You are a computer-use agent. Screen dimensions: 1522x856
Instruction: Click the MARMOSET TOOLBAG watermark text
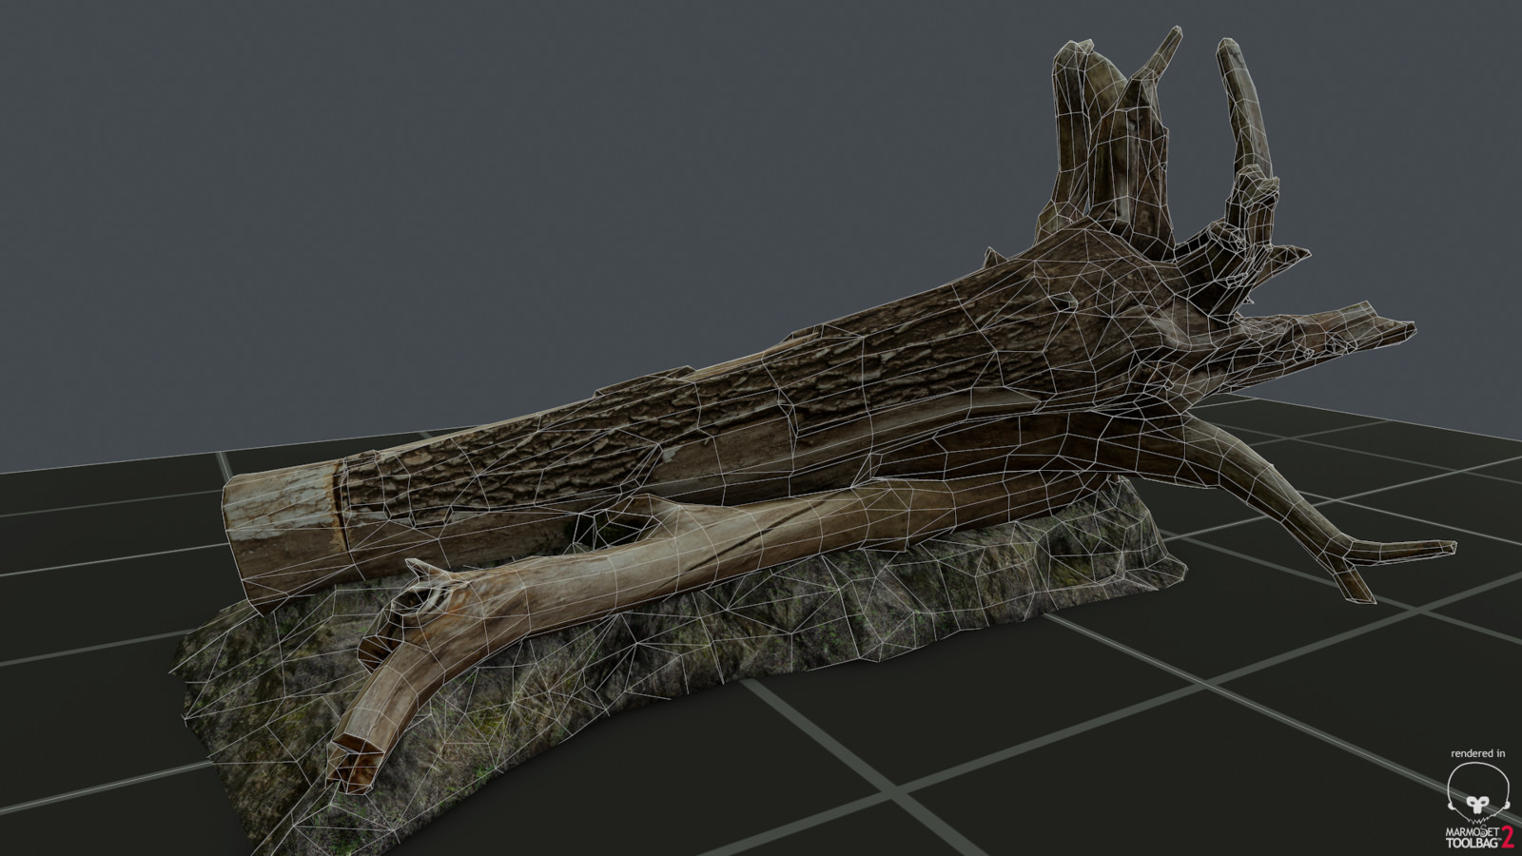[1473, 835]
